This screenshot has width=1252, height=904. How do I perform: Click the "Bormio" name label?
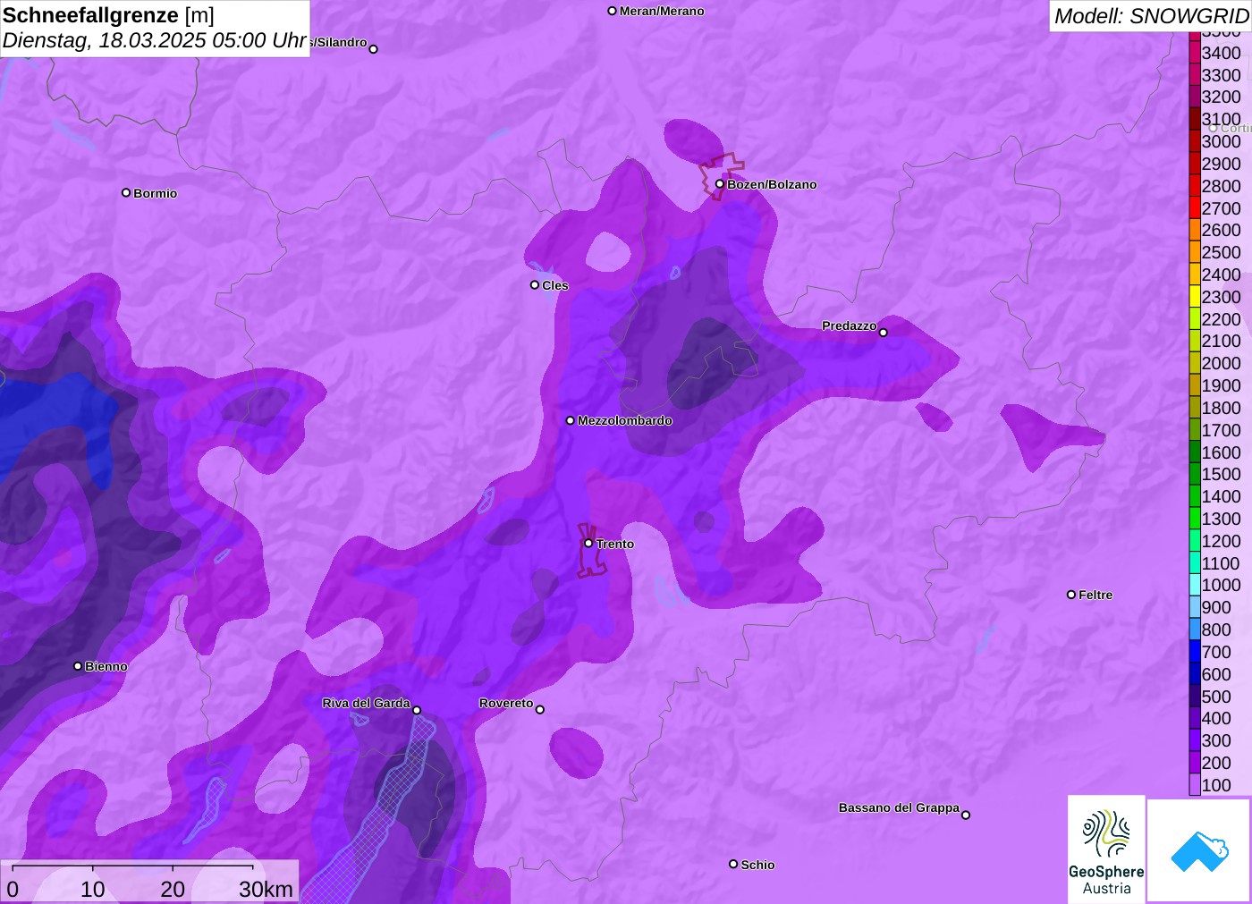(156, 193)
